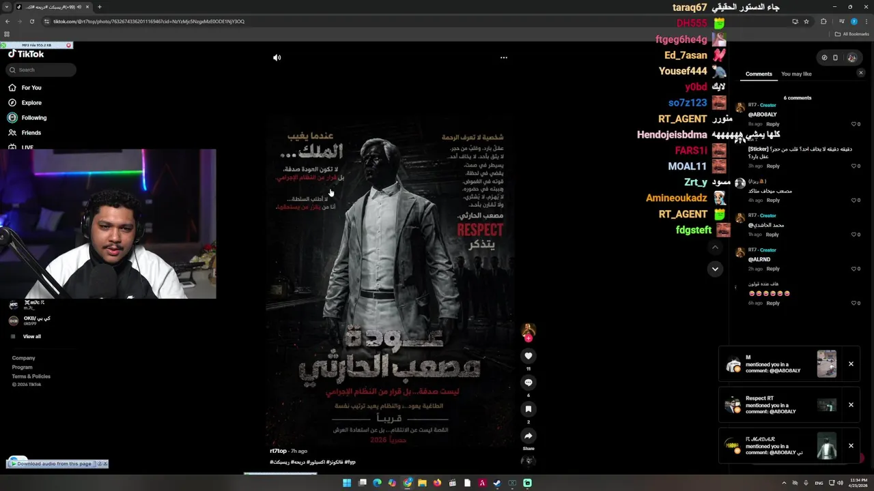Open the All Bookmarks folder
This screenshot has height=491, width=874.
(851, 34)
